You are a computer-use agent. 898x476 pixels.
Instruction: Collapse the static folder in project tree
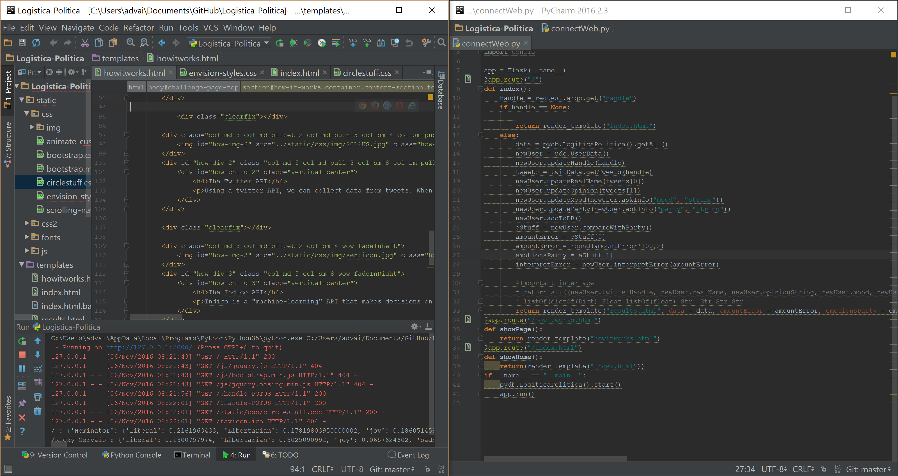click(22, 100)
